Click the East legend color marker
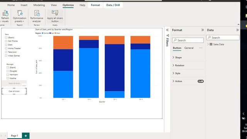This screenshot has height=139, width=247. click(50, 33)
